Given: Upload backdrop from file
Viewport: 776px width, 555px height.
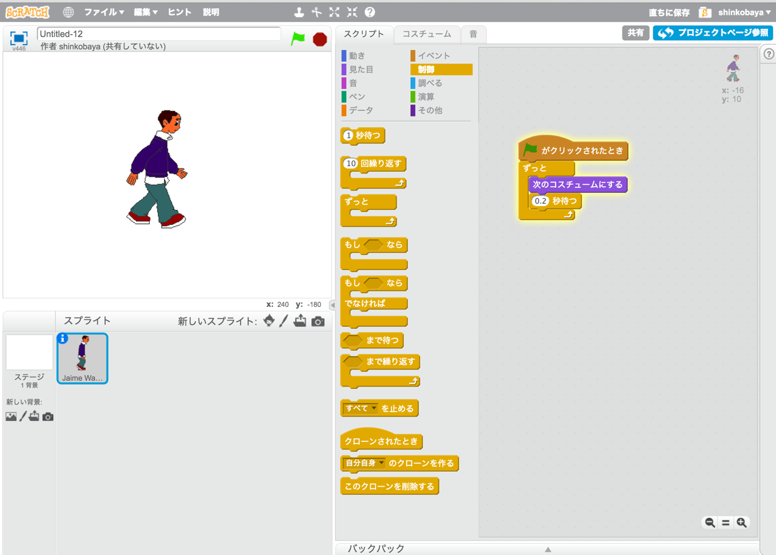Looking at the screenshot, I should point(34,417).
